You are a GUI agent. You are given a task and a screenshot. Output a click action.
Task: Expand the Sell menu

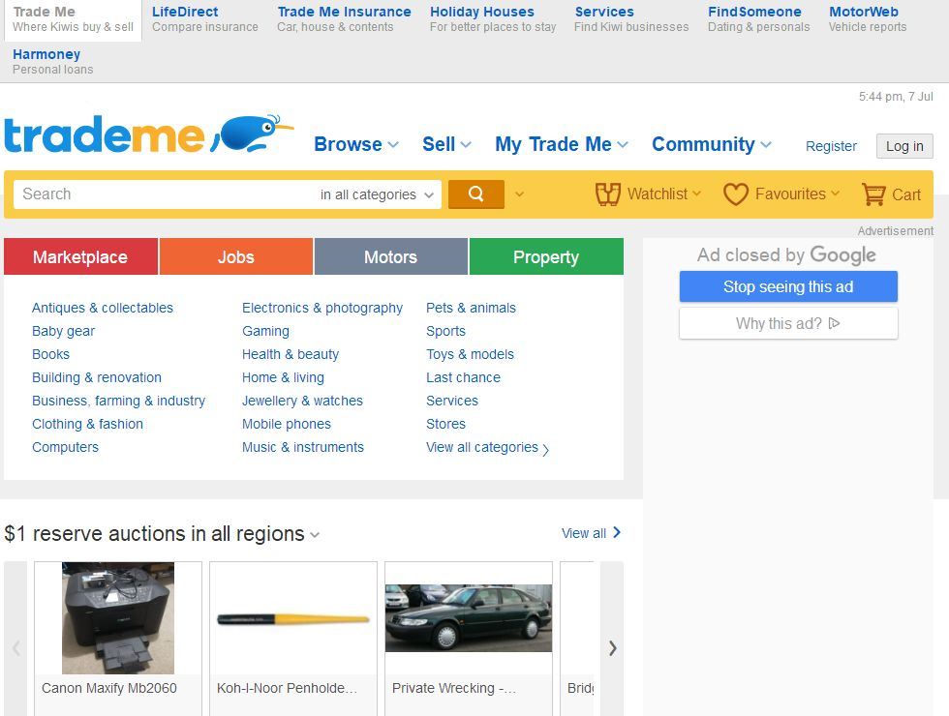(446, 144)
